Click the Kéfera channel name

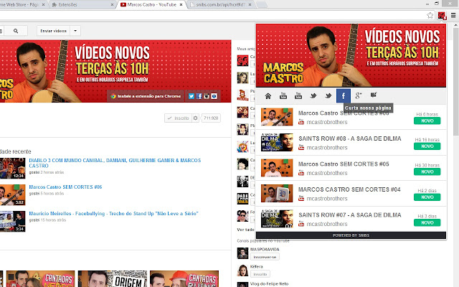257,266
